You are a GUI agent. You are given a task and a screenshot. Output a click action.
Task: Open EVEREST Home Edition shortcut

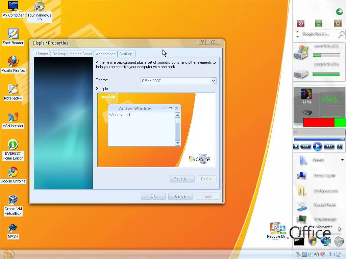pyautogui.click(x=13, y=150)
